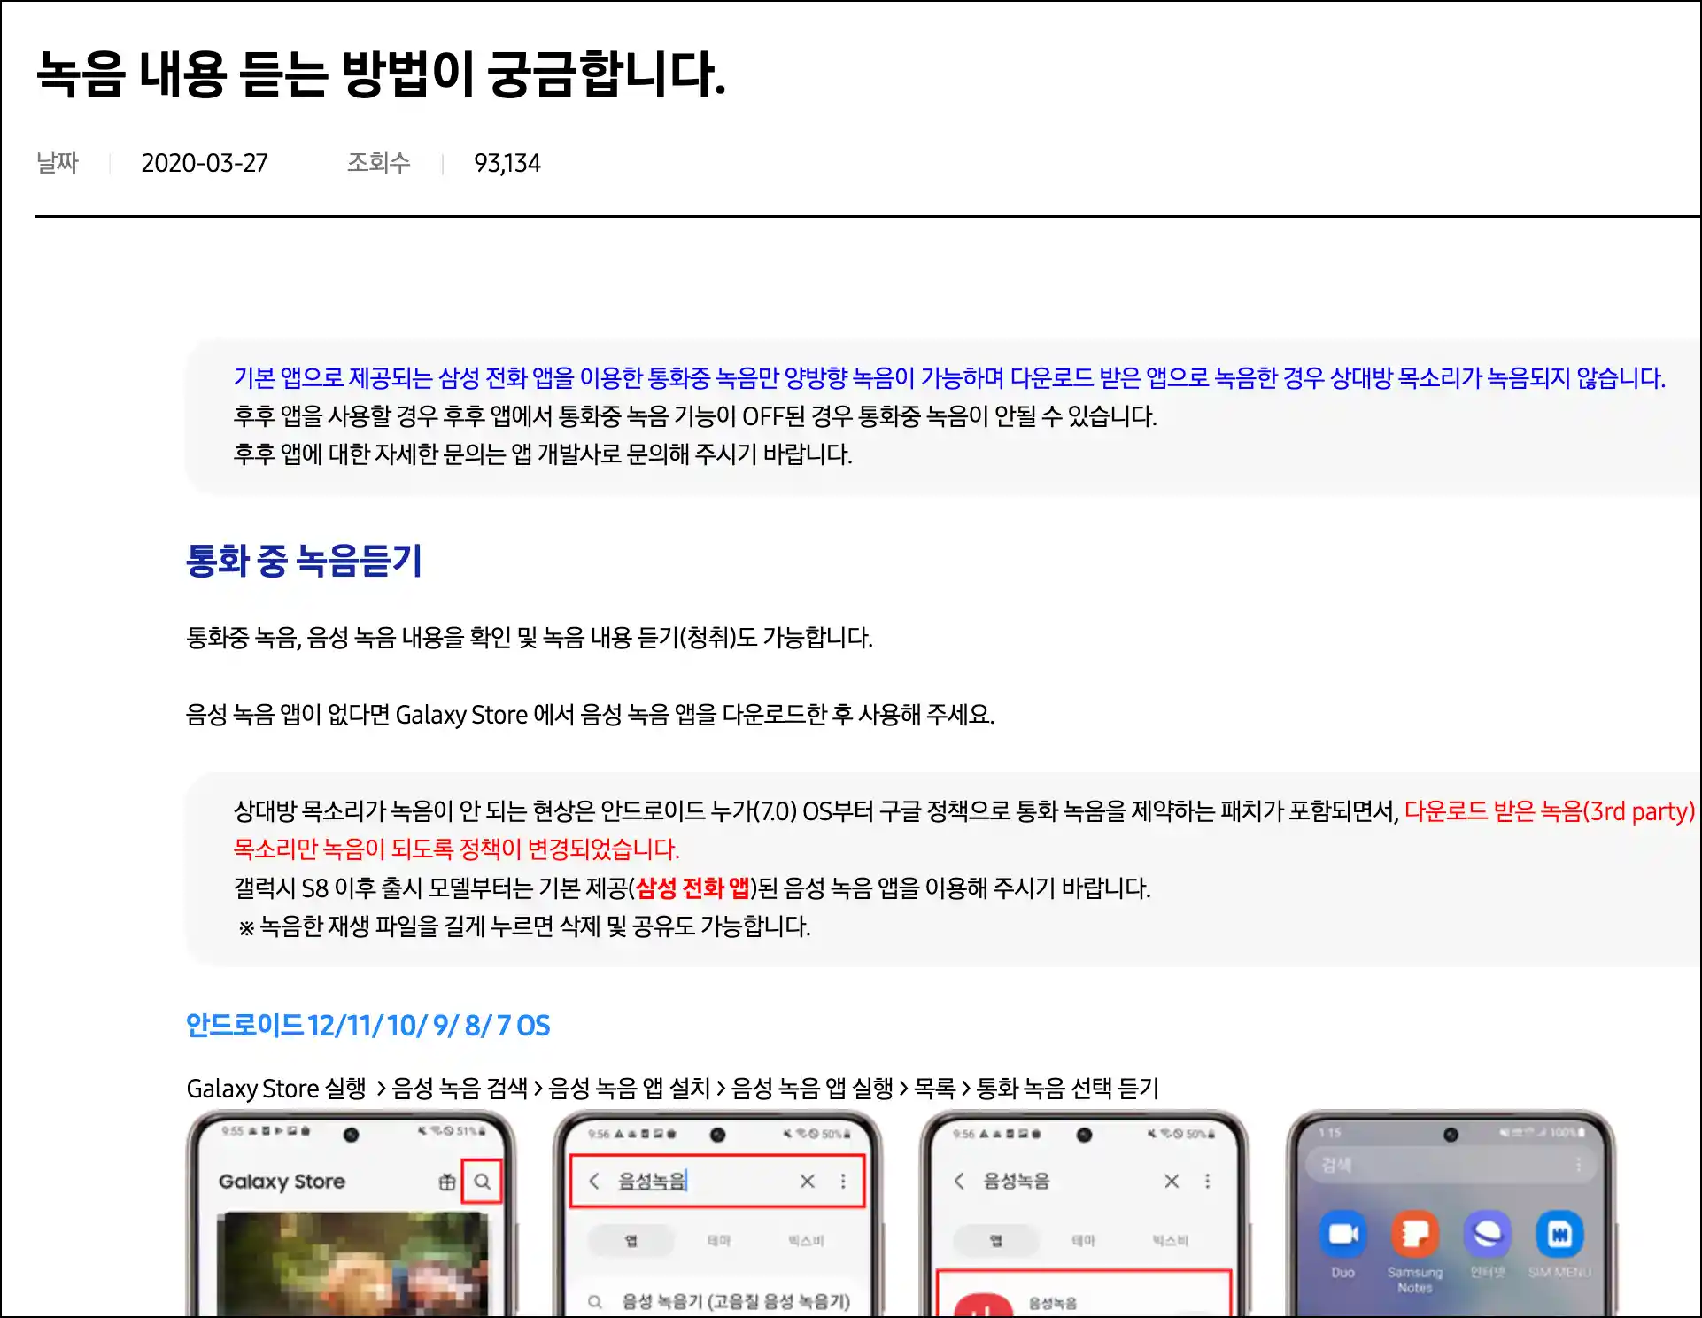Click the red bold 삼성 전화 앱 text
This screenshot has height=1318, width=1702.
[692, 888]
